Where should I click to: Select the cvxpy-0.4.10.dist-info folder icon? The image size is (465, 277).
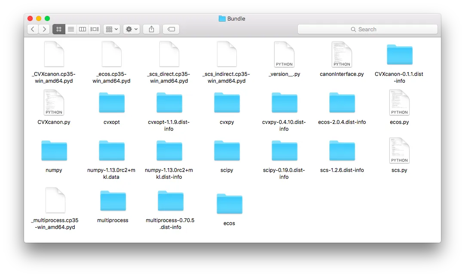click(285, 102)
